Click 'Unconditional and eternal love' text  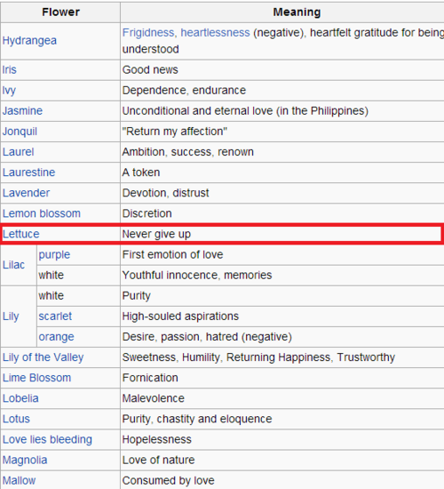[x=197, y=111]
